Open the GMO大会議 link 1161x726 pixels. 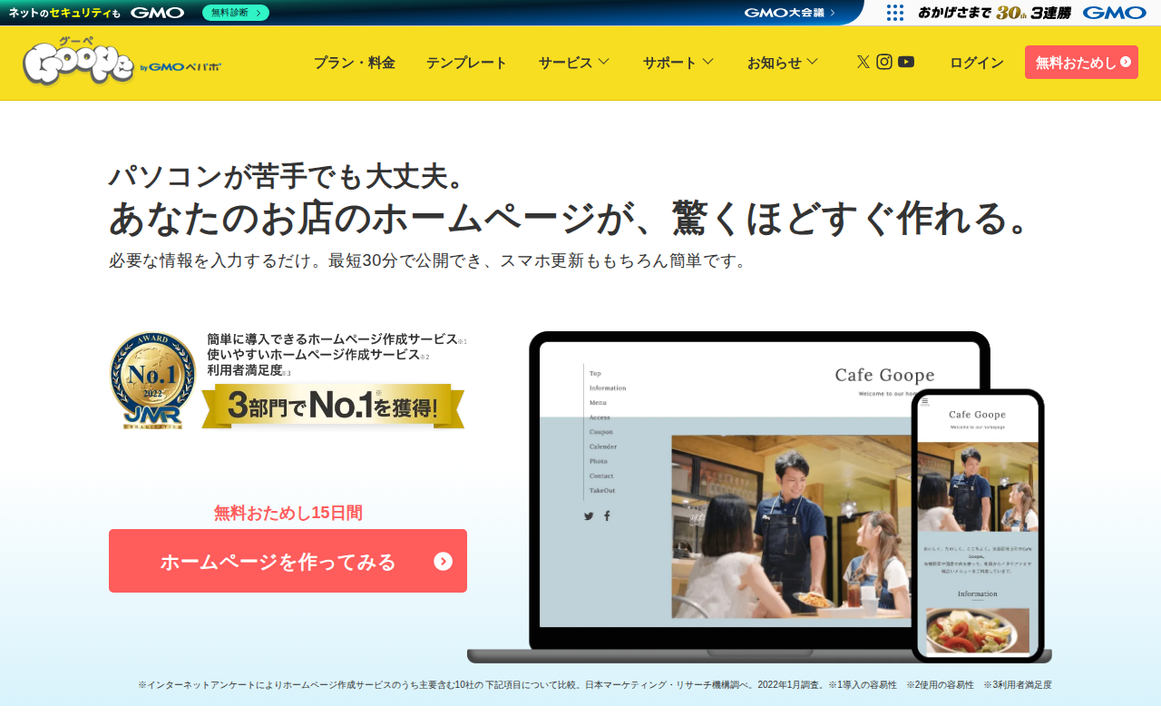[790, 13]
